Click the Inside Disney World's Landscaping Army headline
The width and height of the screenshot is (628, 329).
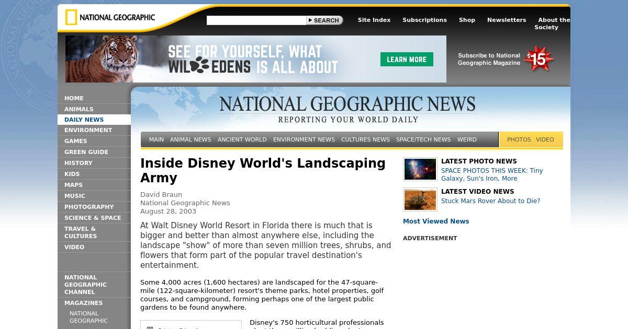coord(263,170)
